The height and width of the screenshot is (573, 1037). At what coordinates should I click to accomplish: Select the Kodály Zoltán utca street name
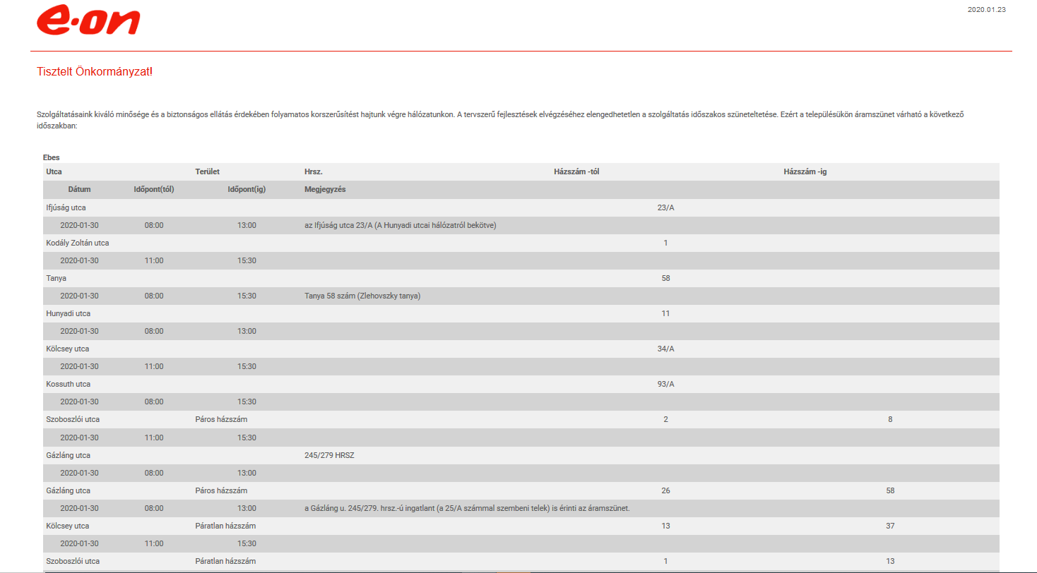pos(78,243)
